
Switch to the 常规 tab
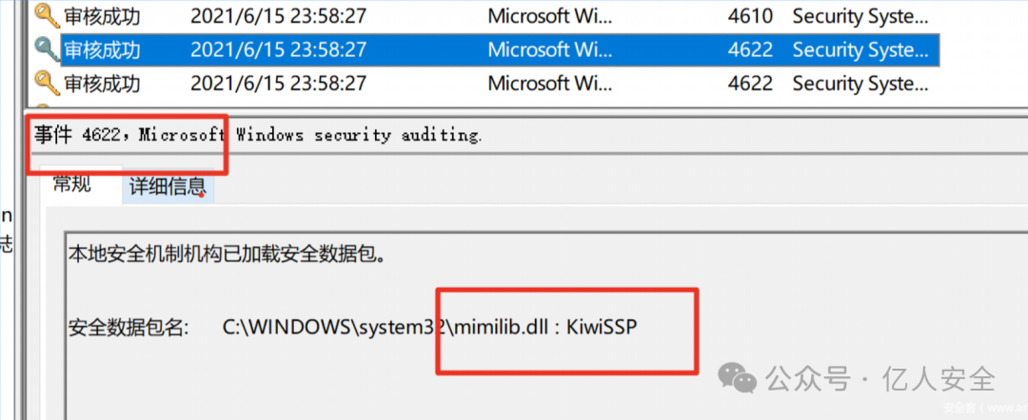tap(72, 184)
